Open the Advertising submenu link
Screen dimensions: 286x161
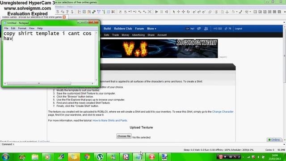click(138, 35)
